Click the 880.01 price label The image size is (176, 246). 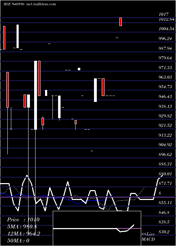[x=165, y=174]
